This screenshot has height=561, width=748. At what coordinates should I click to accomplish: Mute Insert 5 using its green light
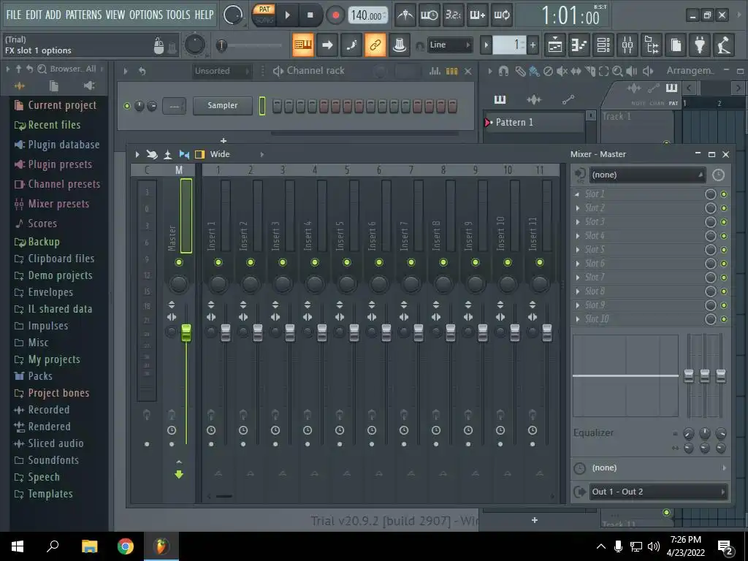(347, 262)
